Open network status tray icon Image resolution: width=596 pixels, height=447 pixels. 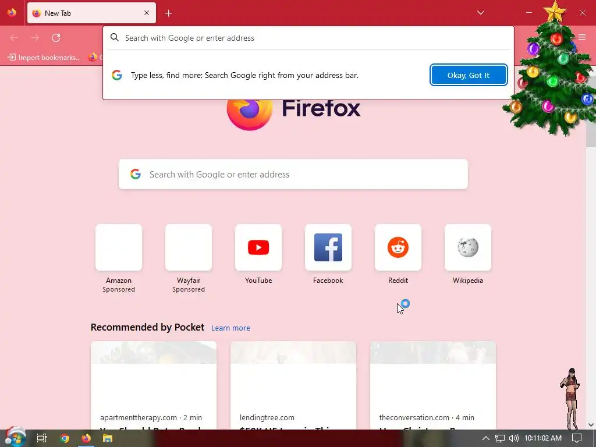pyautogui.click(x=500, y=438)
